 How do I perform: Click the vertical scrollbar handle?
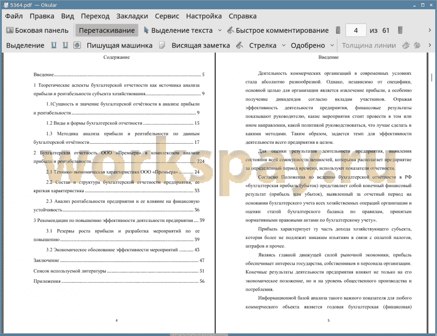432,77
